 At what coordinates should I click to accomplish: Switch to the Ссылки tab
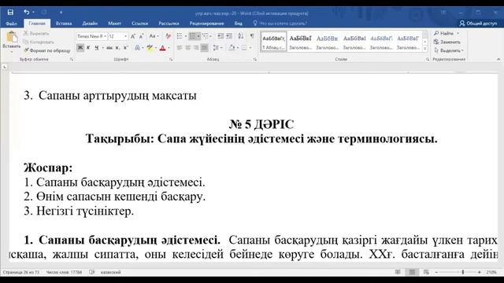[x=140, y=24]
